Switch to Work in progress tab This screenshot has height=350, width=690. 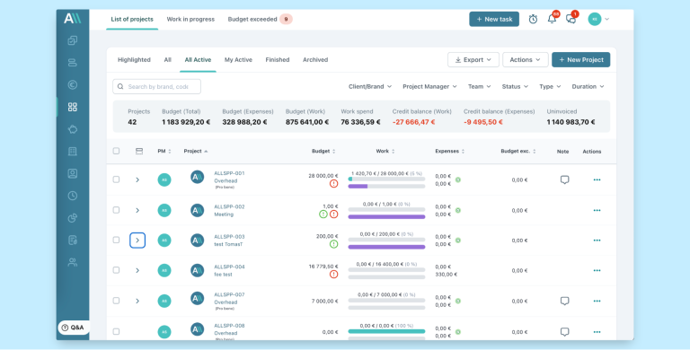pyautogui.click(x=190, y=20)
